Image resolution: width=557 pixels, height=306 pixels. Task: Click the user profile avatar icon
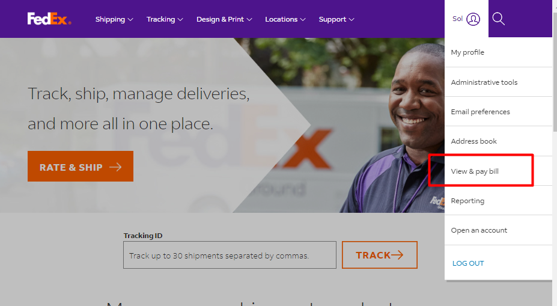coord(473,19)
